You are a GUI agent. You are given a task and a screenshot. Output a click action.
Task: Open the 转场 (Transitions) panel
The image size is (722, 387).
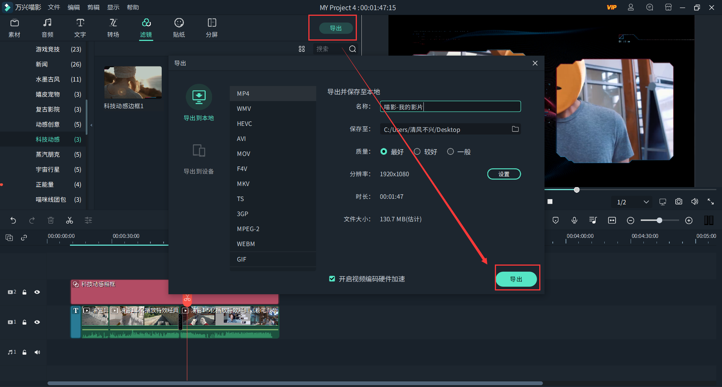coord(113,27)
